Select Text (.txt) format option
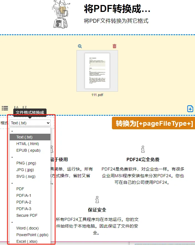This screenshot has width=195, height=245. coord(30,137)
